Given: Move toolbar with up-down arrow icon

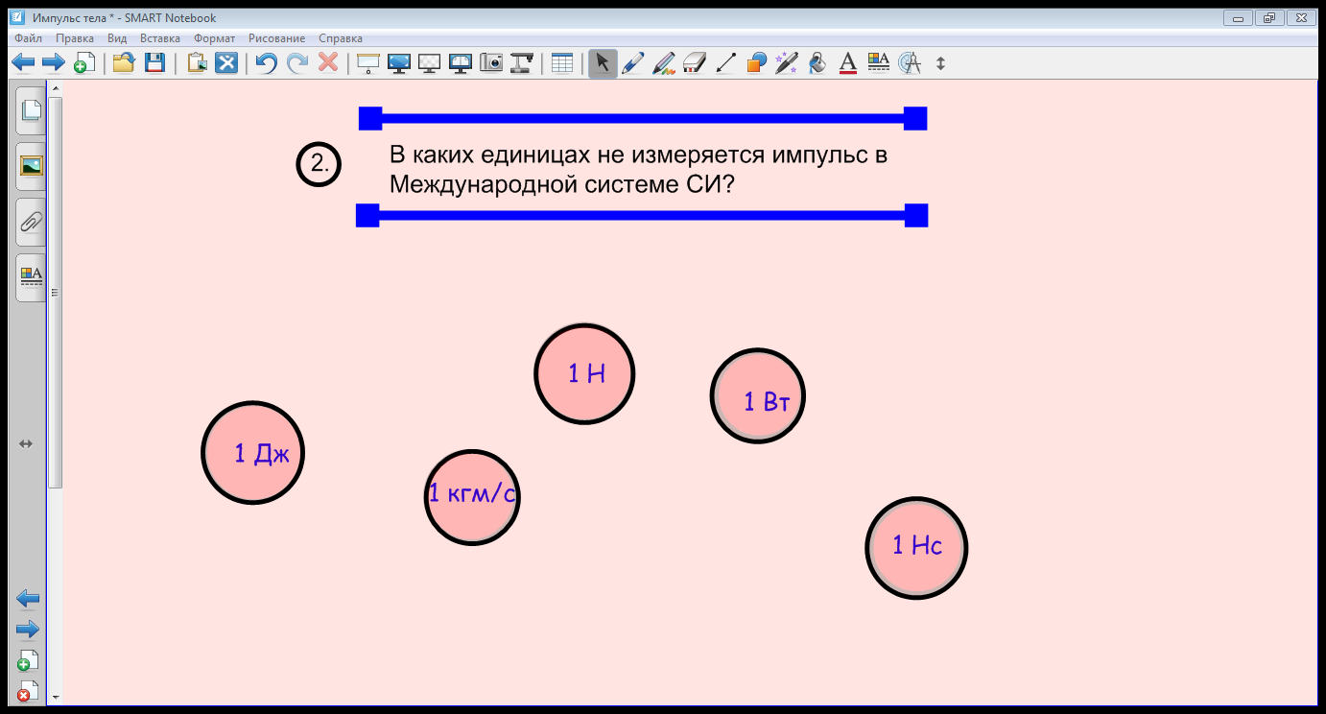Looking at the screenshot, I should tap(941, 63).
